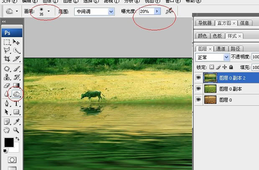Select the Move tool
This screenshot has height=170, width=259.
(16, 42)
